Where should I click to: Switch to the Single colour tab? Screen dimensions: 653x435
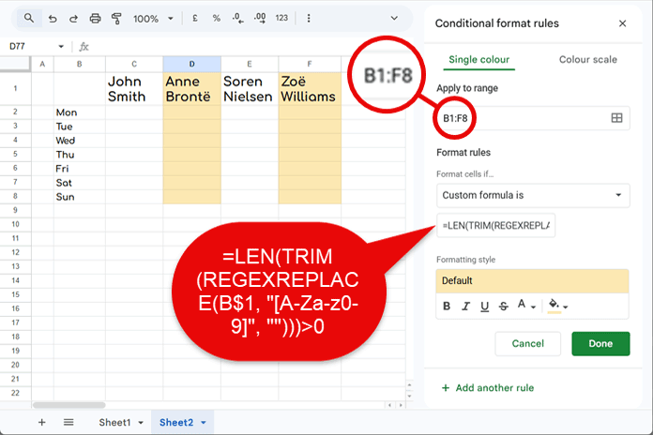pyautogui.click(x=478, y=59)
